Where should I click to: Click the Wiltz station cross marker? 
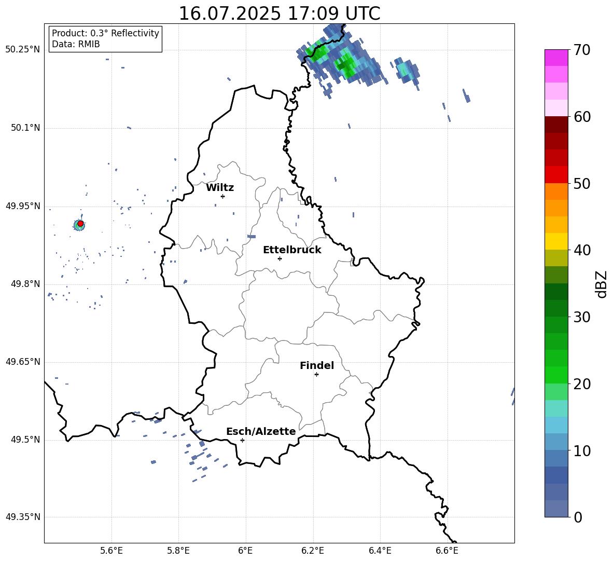pos(222,196)
